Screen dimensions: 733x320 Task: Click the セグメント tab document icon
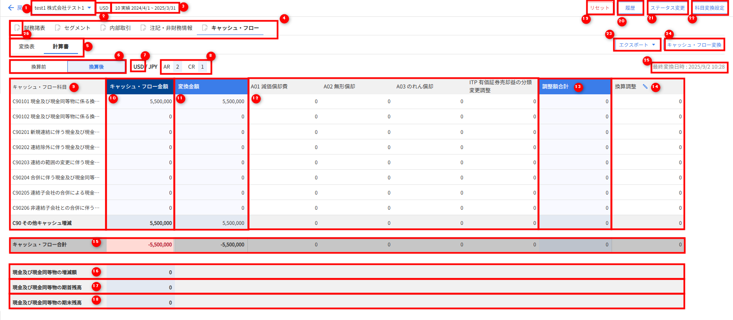pyautogui.click(x=58, y=28)
